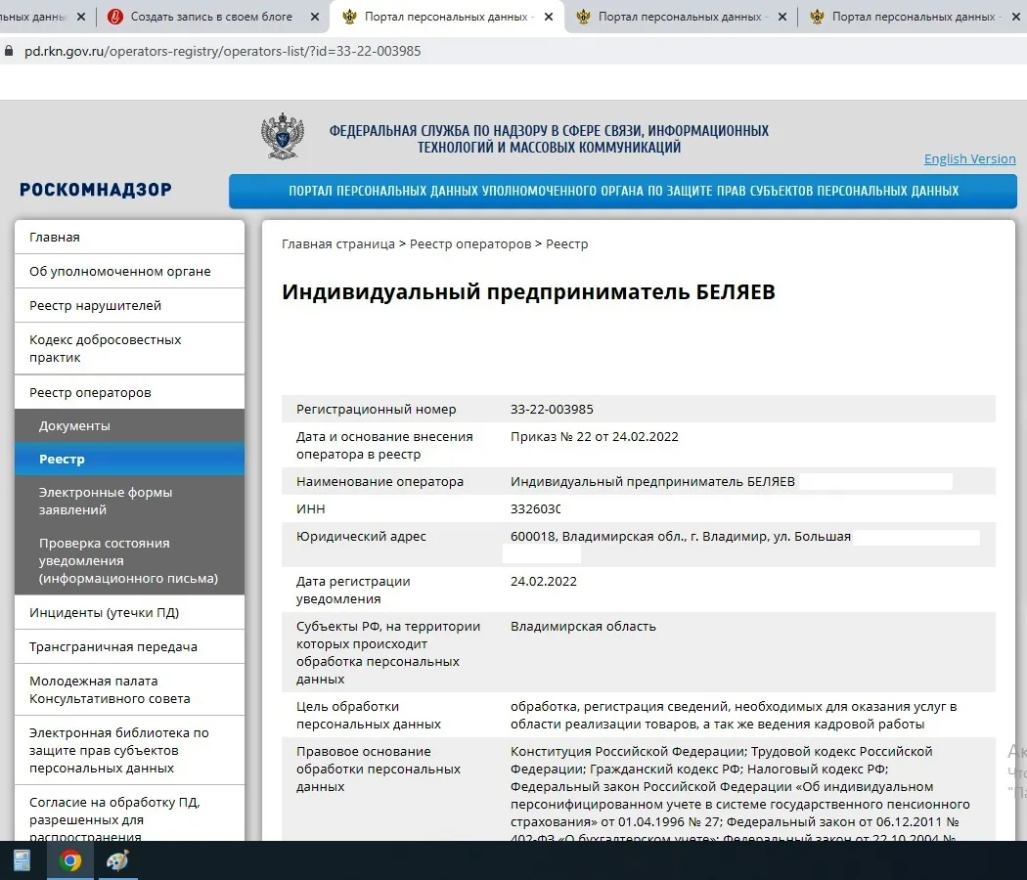
Task: Open Кодекс добросовестных практик menu item
Action: (x=130, y=348)
